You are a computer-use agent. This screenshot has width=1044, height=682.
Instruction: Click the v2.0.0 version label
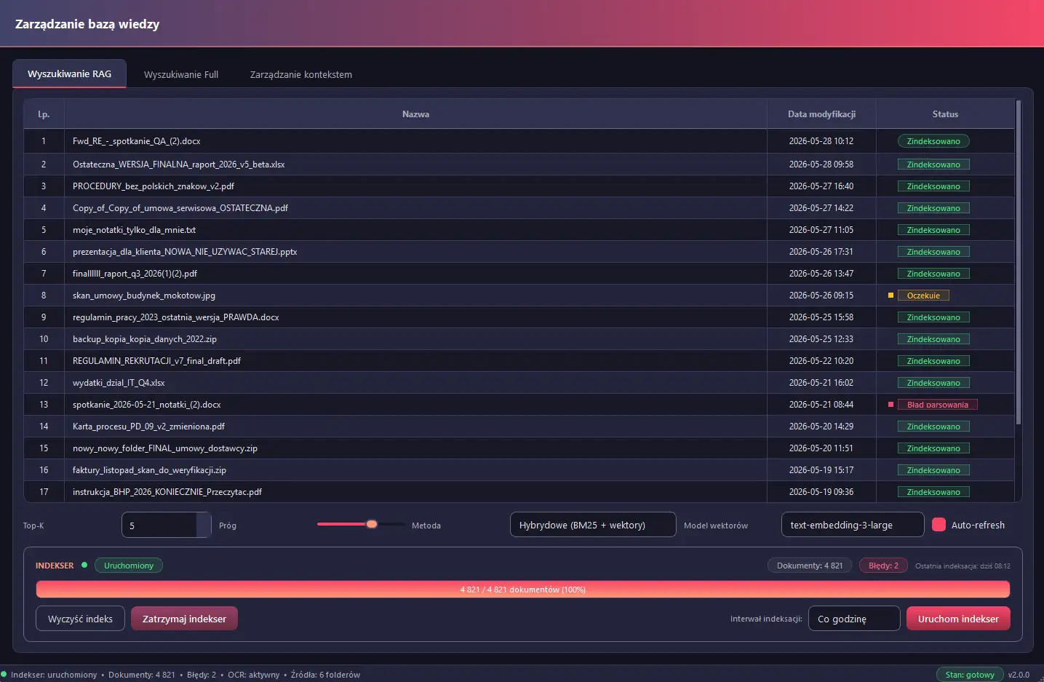point(1019,675)
